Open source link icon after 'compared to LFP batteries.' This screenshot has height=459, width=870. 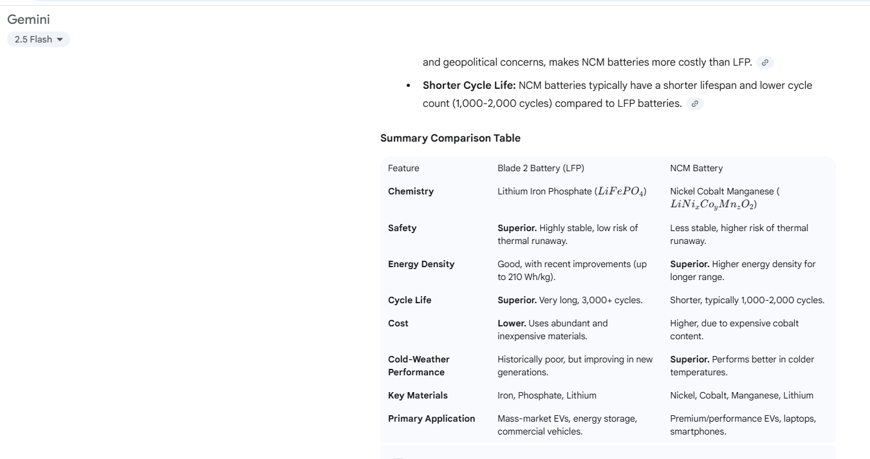tap(695, 104)
